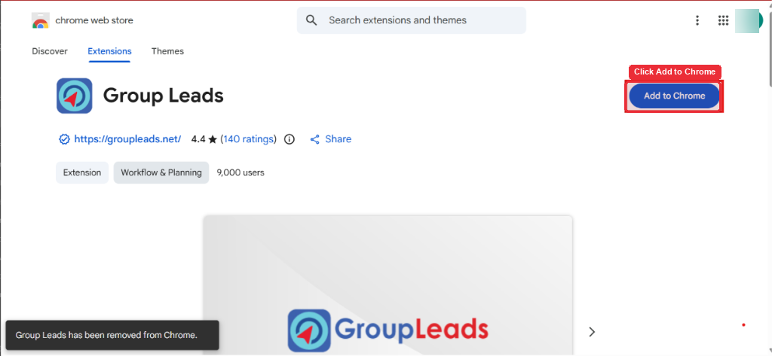Click the Chrome Web Store logo icon
Image resolution: width=772 pixels, height=356 pixels.
pyautogui.click(x=41, y=20)
